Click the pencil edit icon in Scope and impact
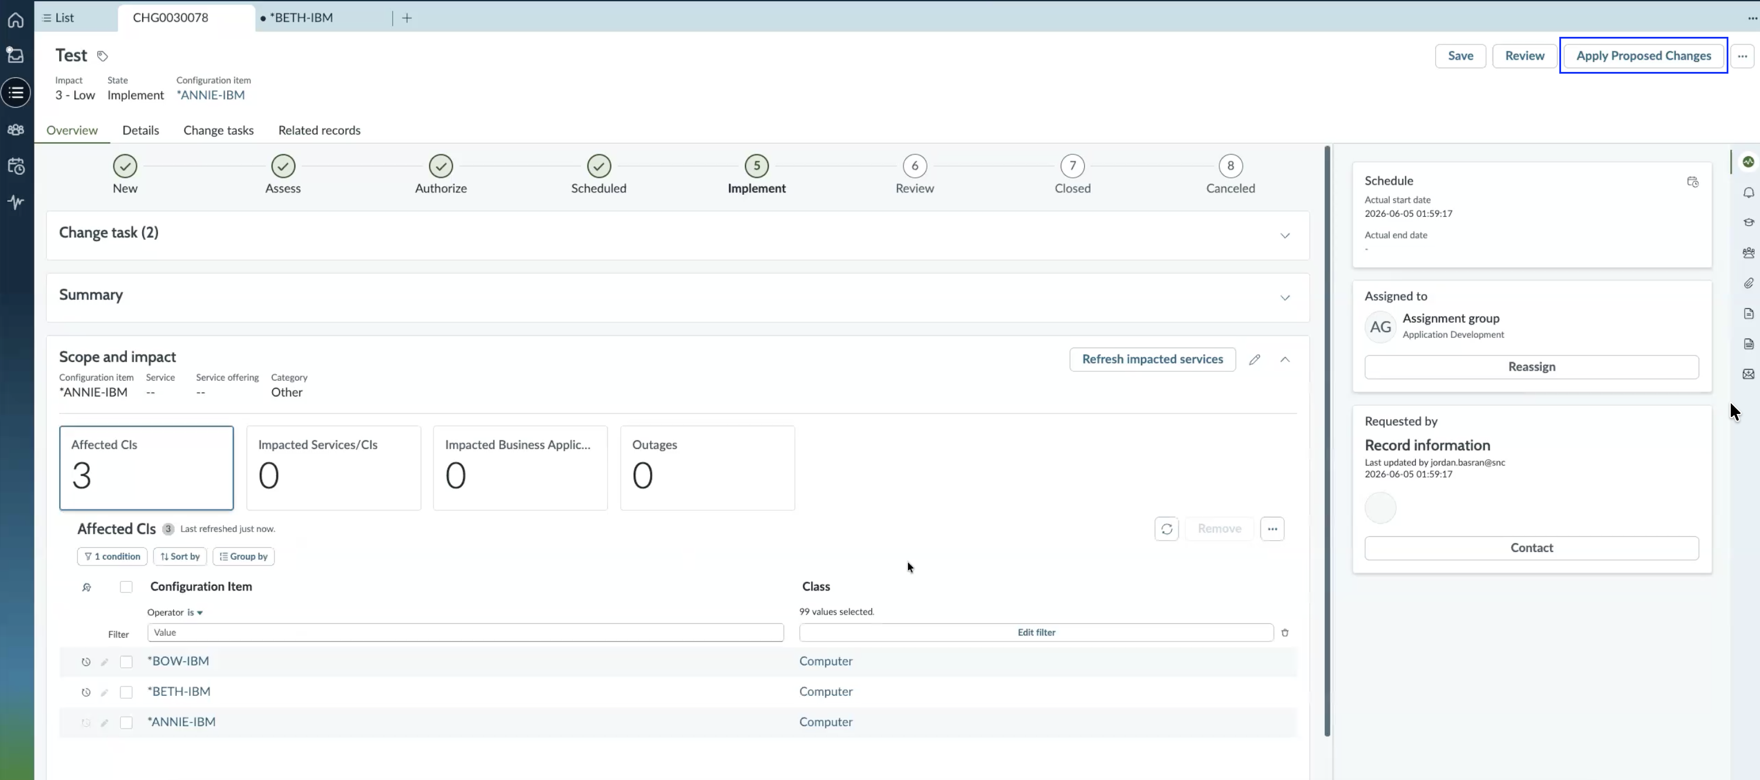The height and width of the screenshot is (780, 1760). pos(1254,359)
